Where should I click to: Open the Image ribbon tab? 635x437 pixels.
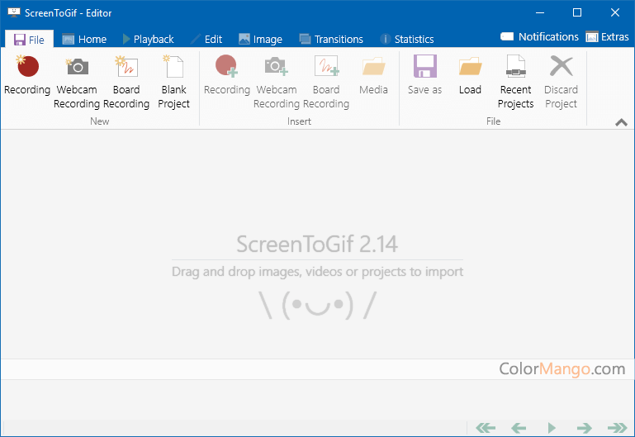coord(260,40)
